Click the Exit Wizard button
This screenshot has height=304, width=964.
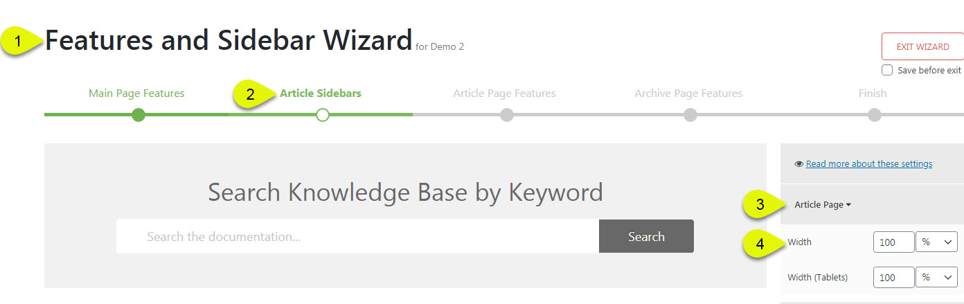(x=922, y=46)
